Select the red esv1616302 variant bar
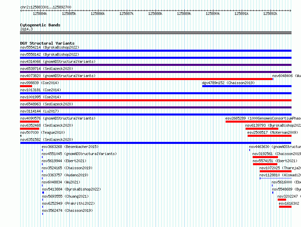The width and height of the screenshot is (301, 227). [285, 207]
